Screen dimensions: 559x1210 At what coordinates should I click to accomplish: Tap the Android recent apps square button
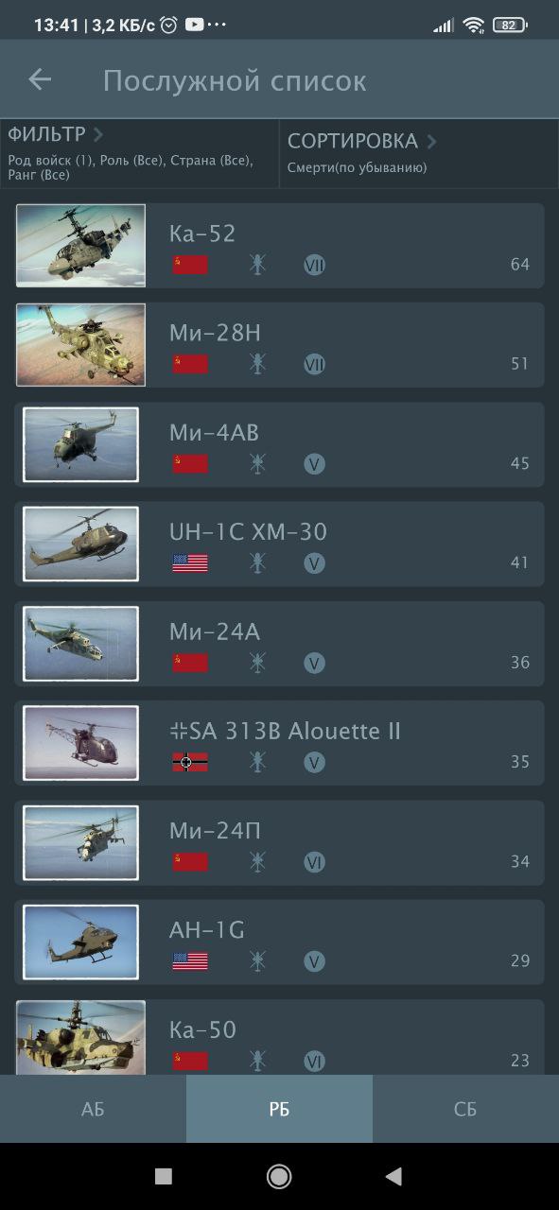[164, 1176]
